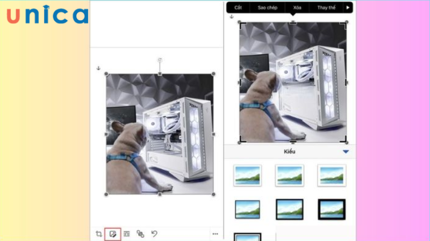This screenshot has height=241, width=430.
Task: Show more context menu options with the right arrow
Action: 348,7
